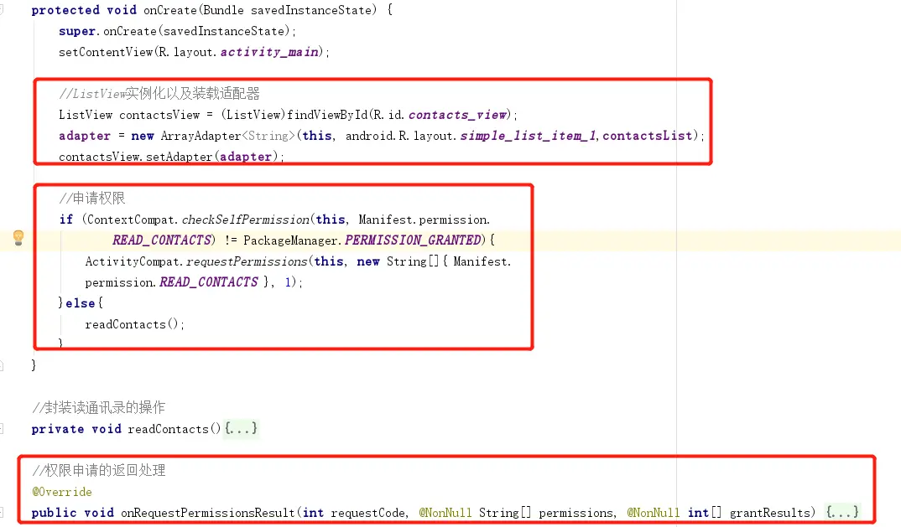Click simple_list_item_1 layout constant
901x527 pixels.
click(528, 136)
